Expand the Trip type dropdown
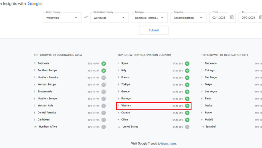The image size is (262, 148). [x=149, y=18]
